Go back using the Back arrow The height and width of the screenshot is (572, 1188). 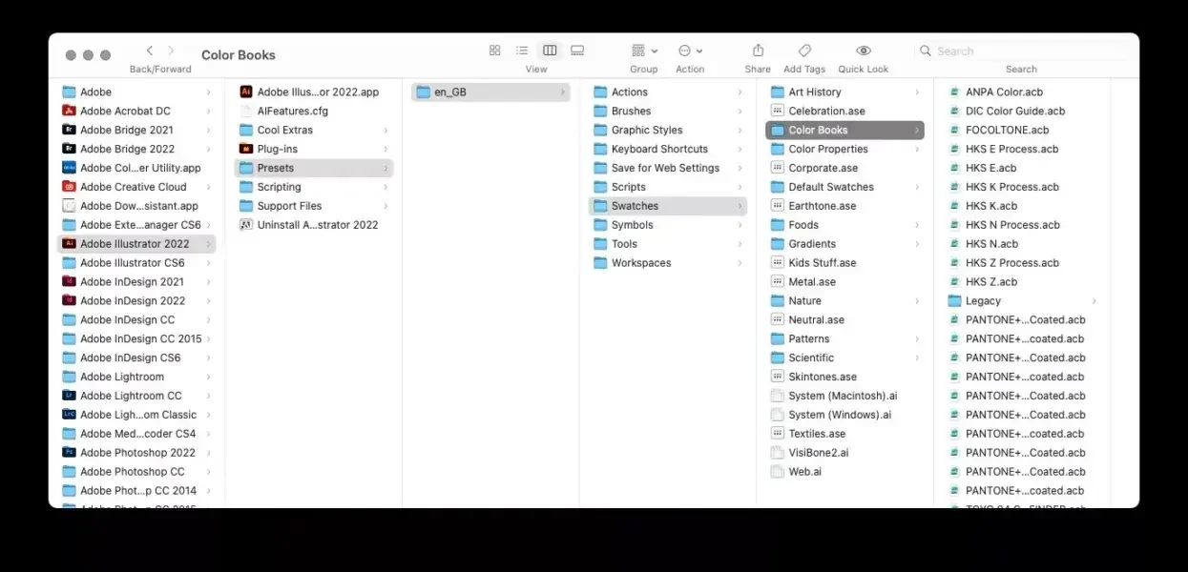pyautogui.click(x=150, y=51)
